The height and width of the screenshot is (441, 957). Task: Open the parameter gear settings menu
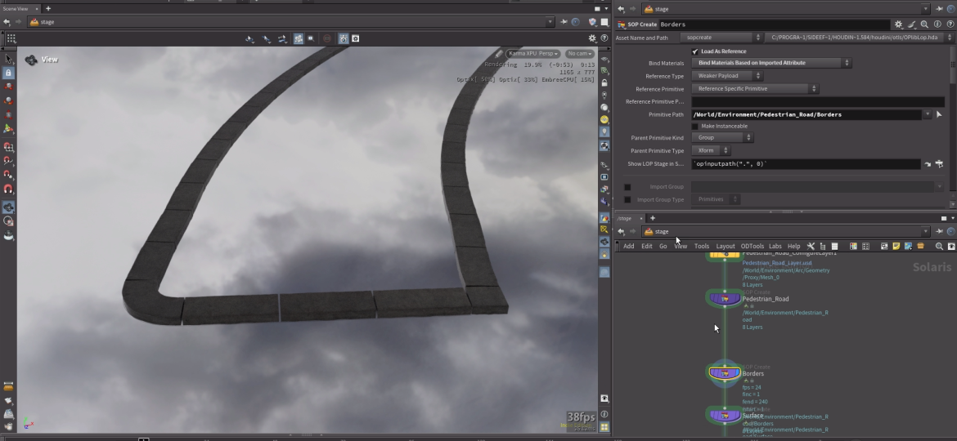coord(899,25)
